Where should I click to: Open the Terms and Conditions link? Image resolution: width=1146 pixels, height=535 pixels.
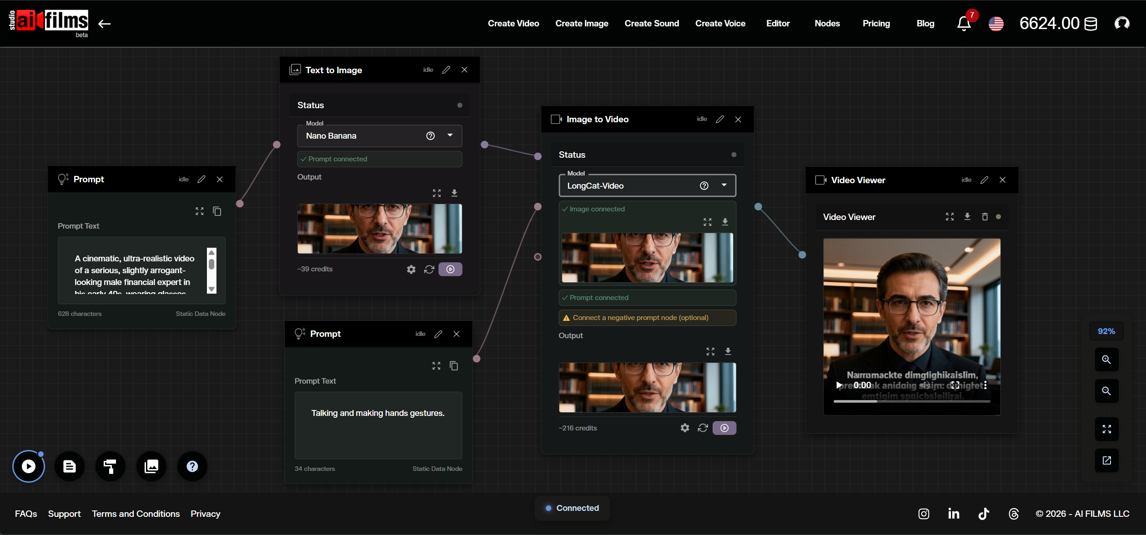click(136, 514)
